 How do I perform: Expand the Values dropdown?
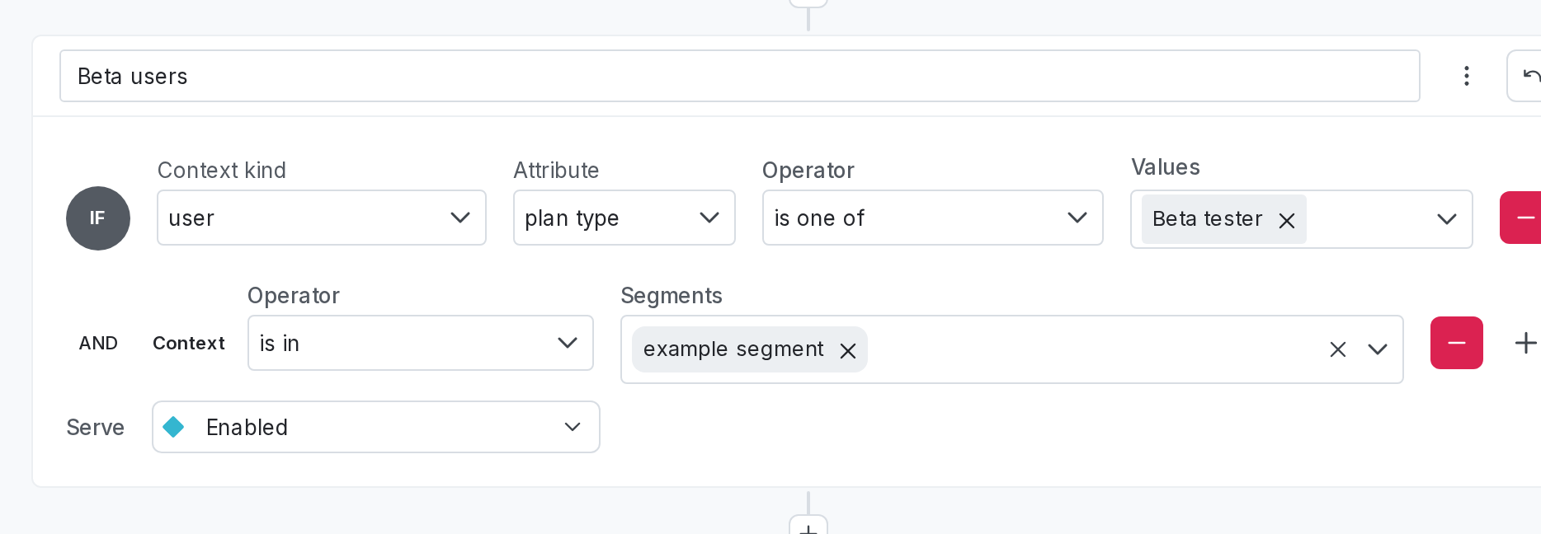1445,218
